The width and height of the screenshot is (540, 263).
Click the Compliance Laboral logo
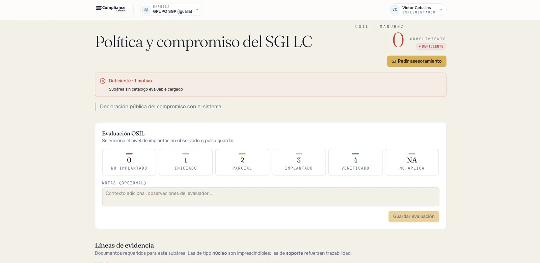(x=111, y=8)
